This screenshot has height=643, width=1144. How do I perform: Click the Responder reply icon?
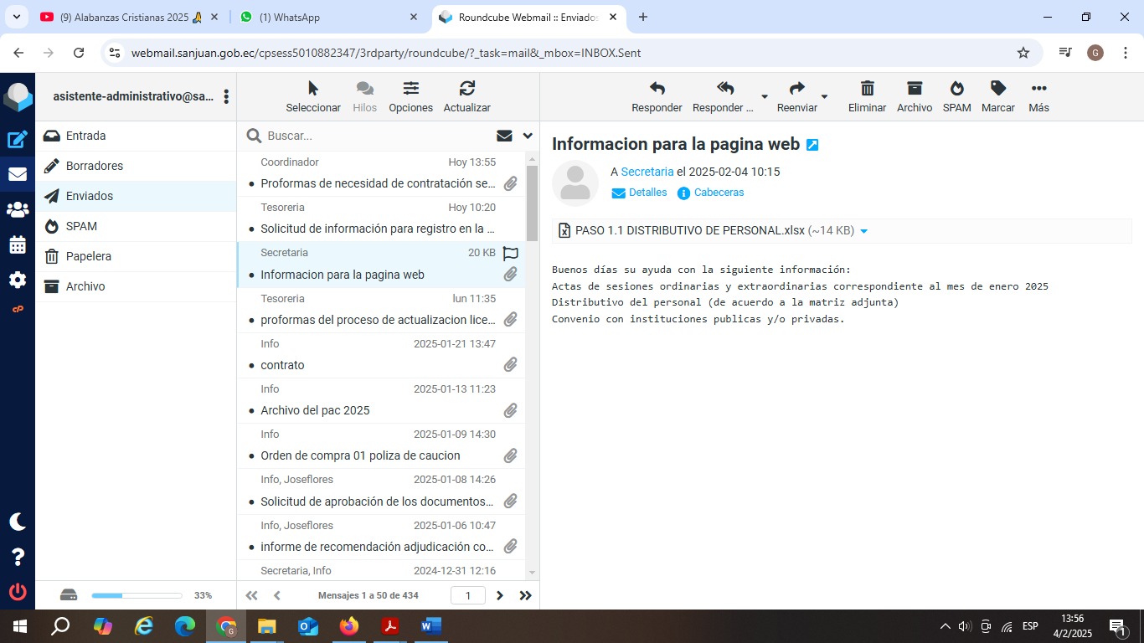[x=657, y=97]
